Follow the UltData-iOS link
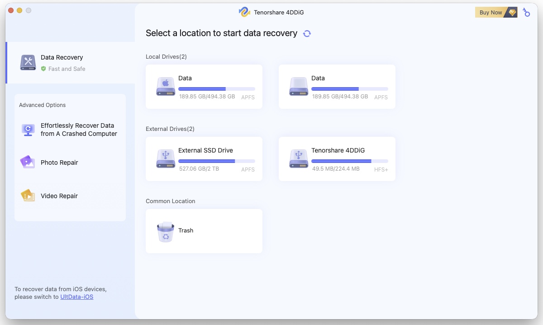Screen dimensions: 543x325 [x=77, y=297]
